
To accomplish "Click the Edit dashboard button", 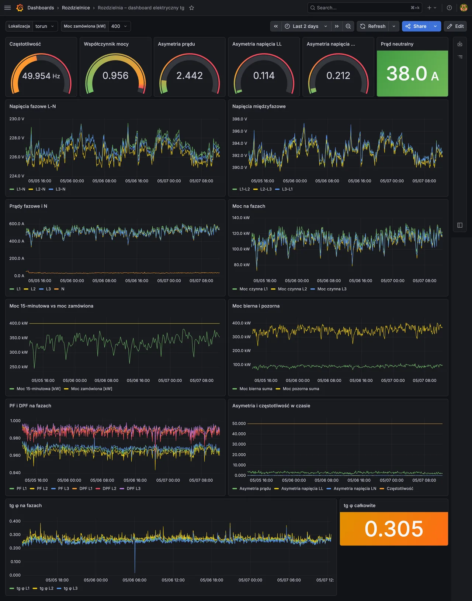I will [455, 26].
